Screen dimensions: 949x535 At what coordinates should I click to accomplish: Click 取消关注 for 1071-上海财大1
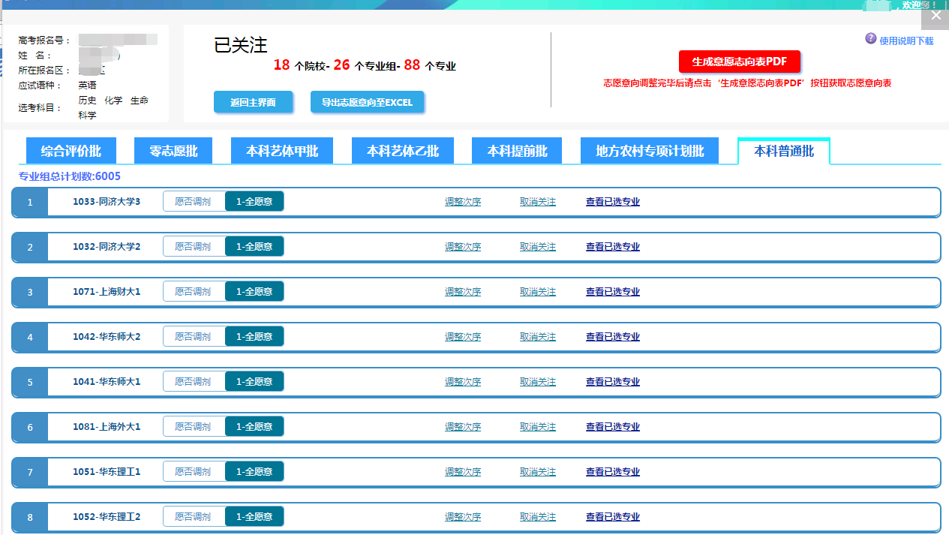coord(538,292)
